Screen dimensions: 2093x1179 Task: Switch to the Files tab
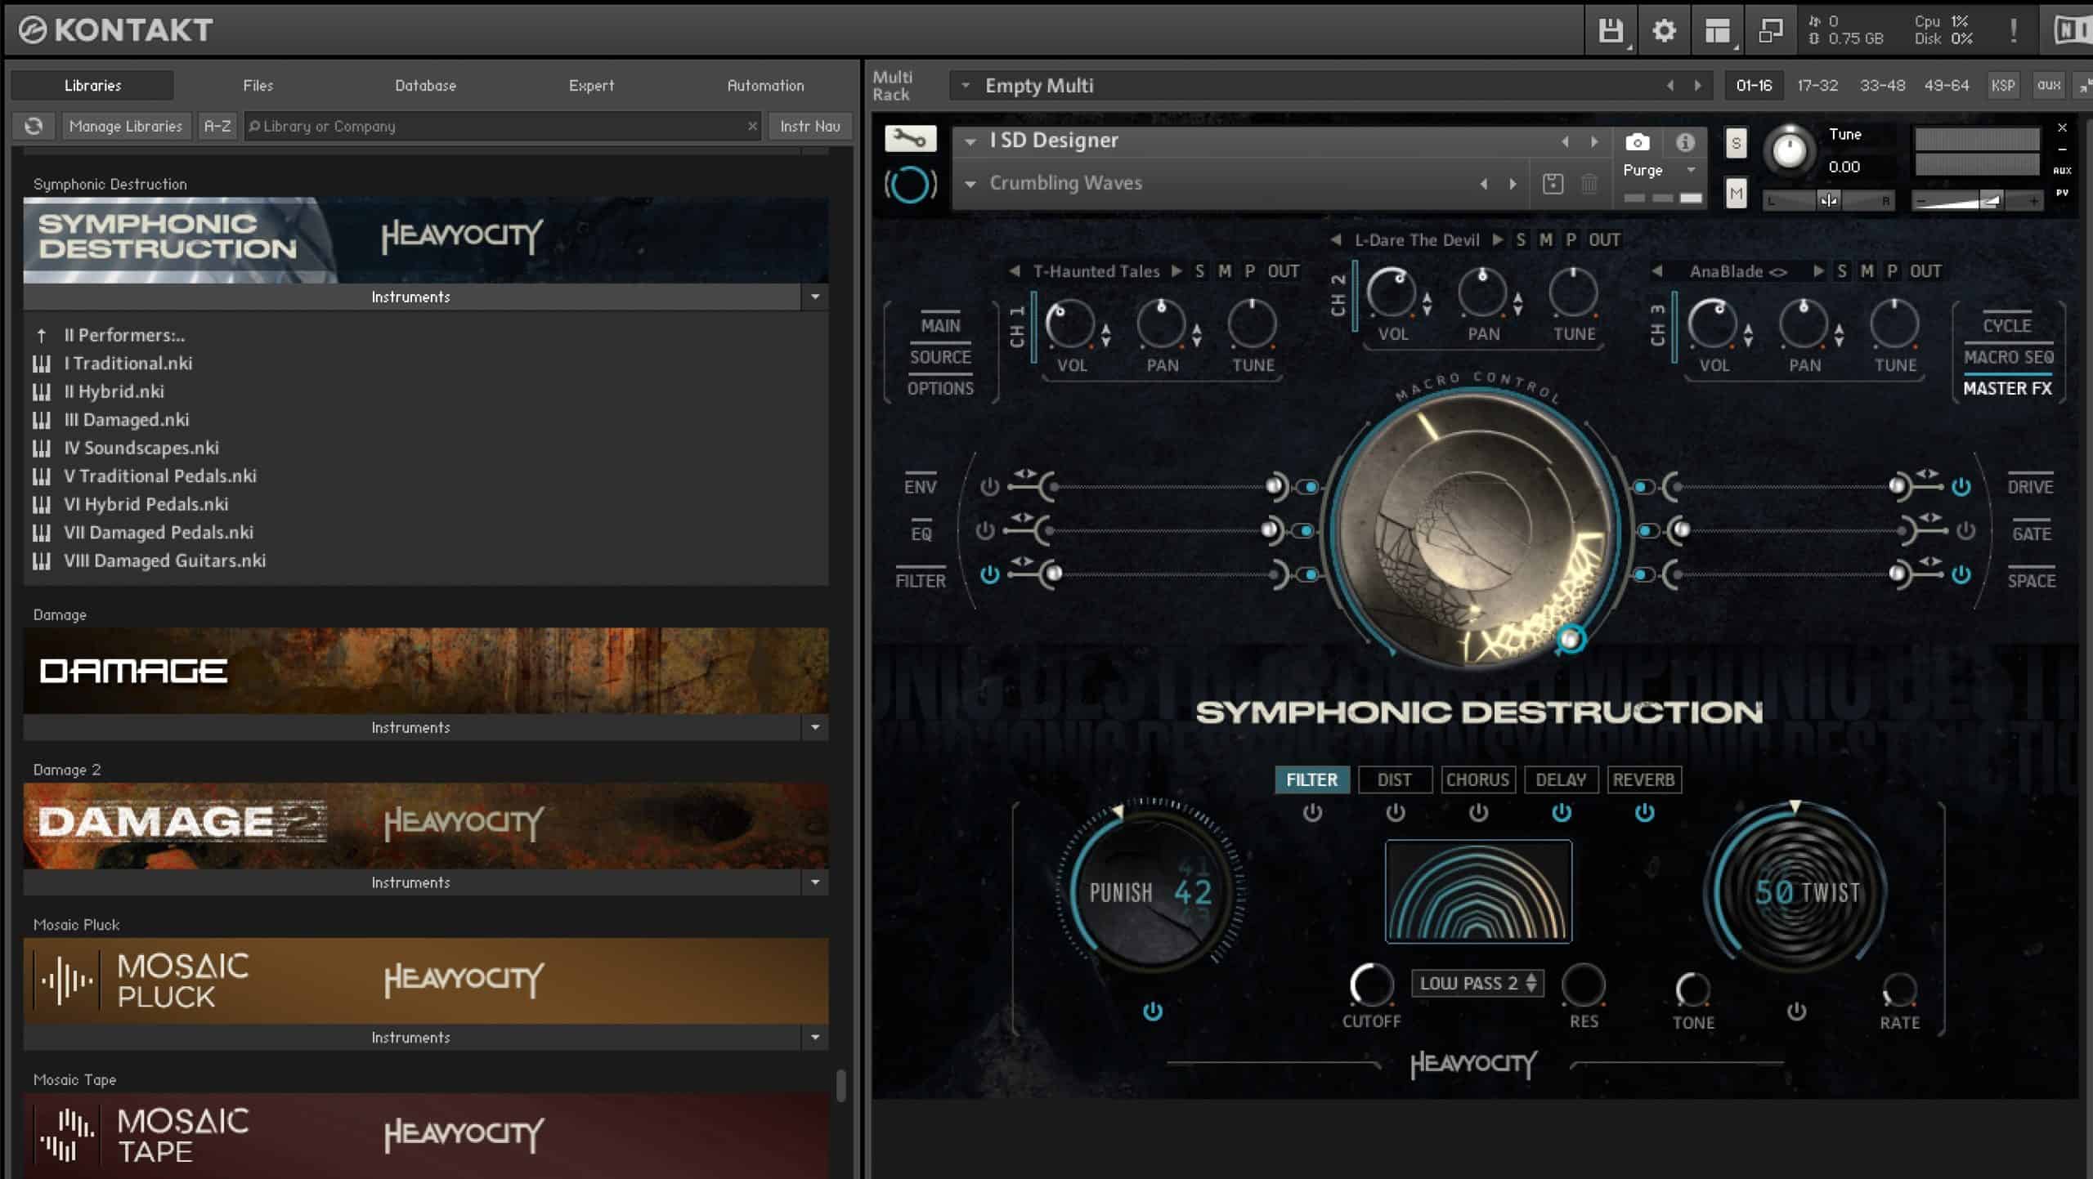[258, 85]
